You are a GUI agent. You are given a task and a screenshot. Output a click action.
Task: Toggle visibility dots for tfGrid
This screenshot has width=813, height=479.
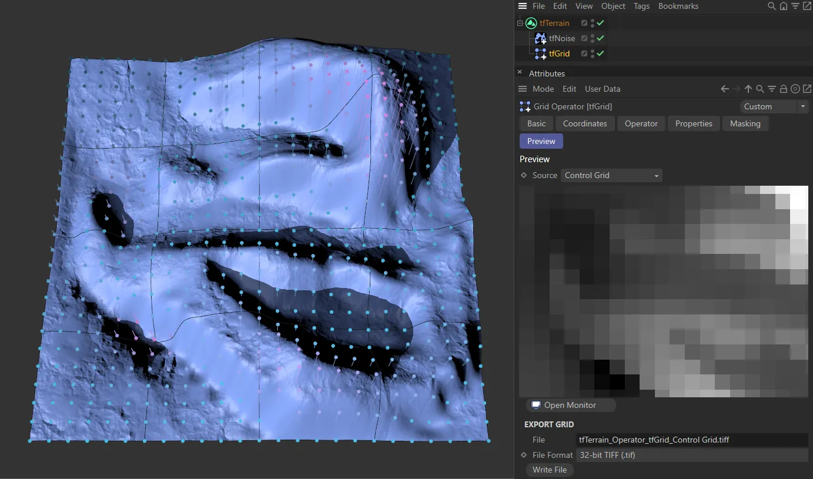coord(593,53)
